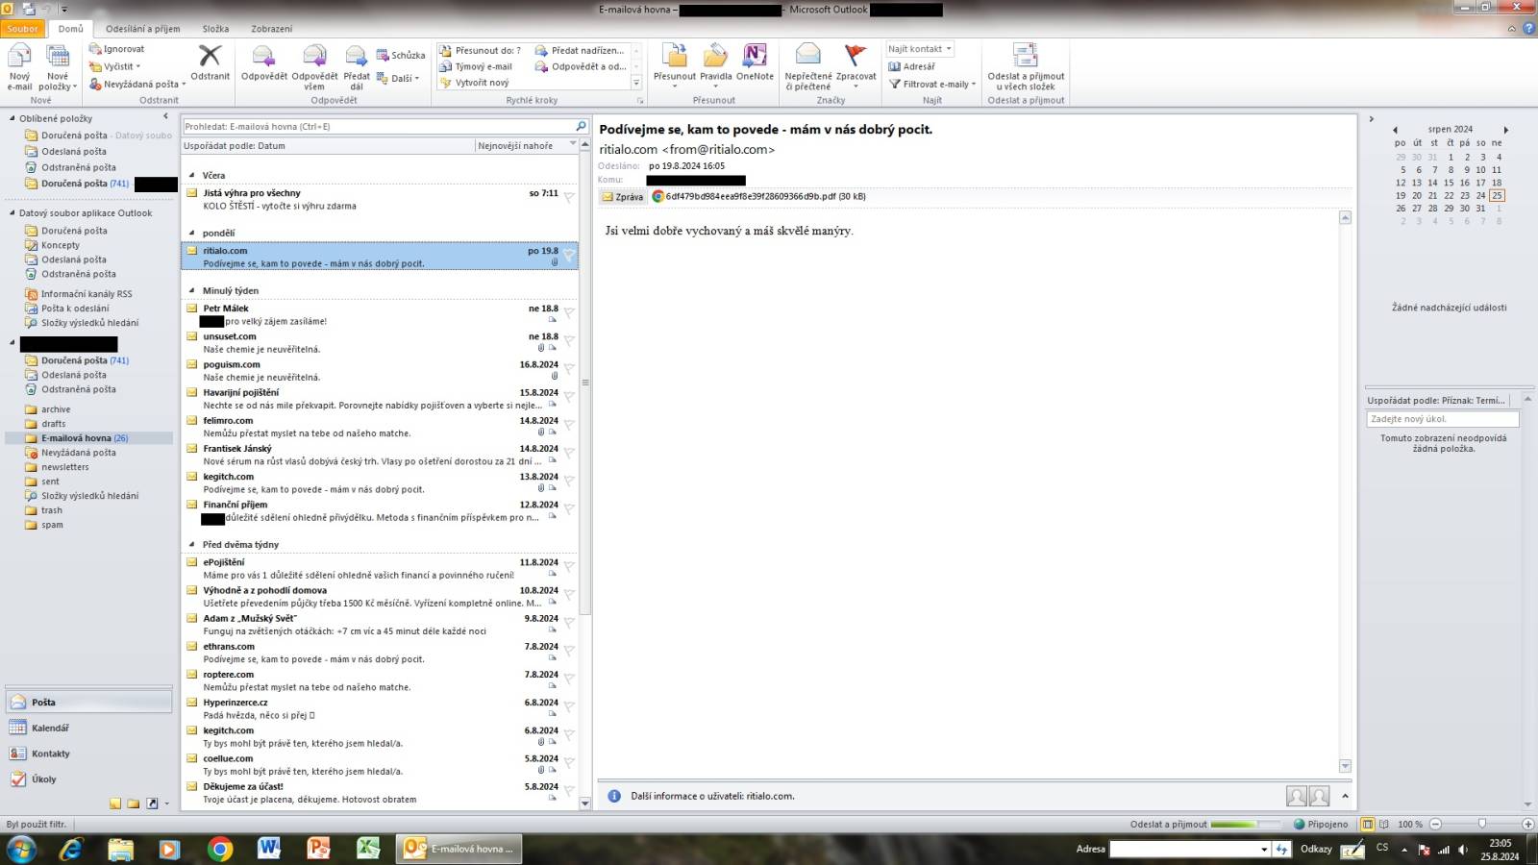Screen dimensions: 1538x865
Task: Open the Přesunout move icon
Action: point(674,64)
